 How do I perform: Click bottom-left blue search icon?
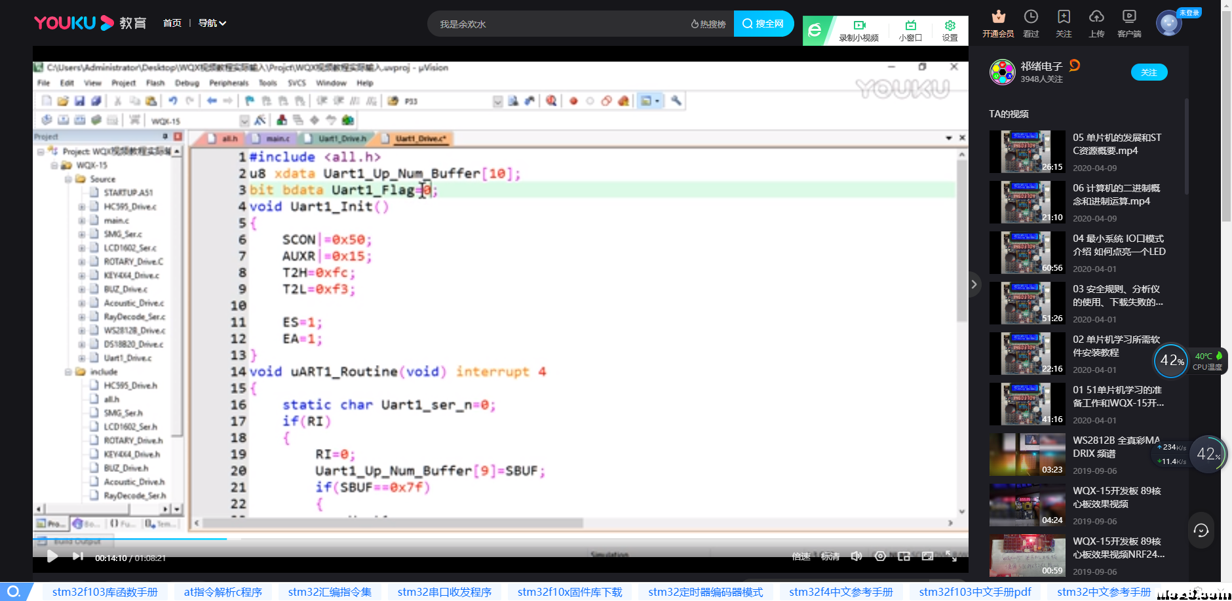pos(13,592)
